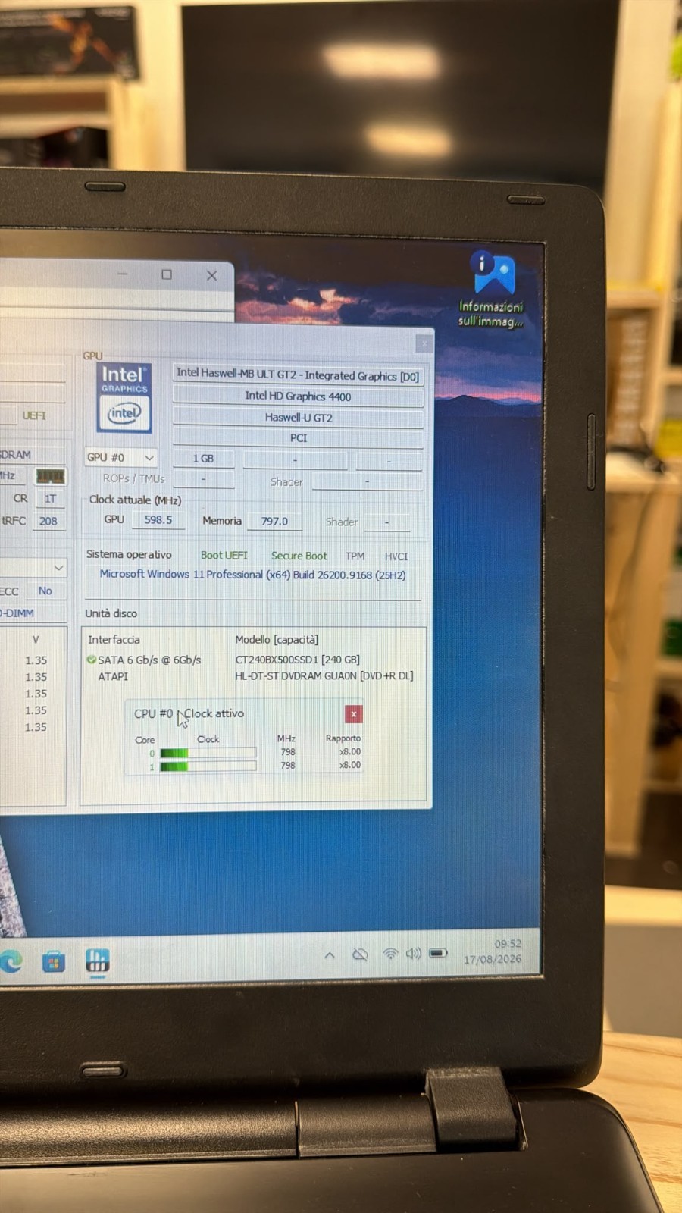Image resolution: width=682 pixels, height=1213 pixels.
Task: Close the CPU #0 Clock attivo popup
Action: (x=353, y=714)
